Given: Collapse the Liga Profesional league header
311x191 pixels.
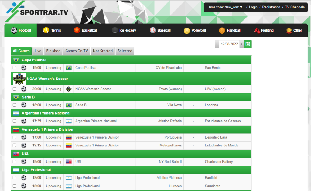Looking at the screenshot, I should (x=131, y=170).
